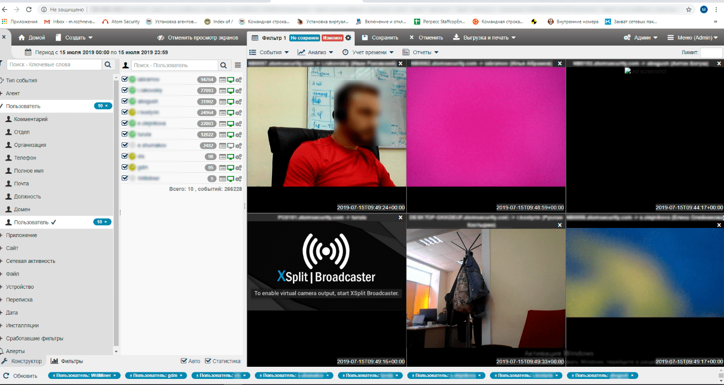Open the Выгрузка и печать dropdown
Viewport: 724px width, 385px height.
pos(484,37)
